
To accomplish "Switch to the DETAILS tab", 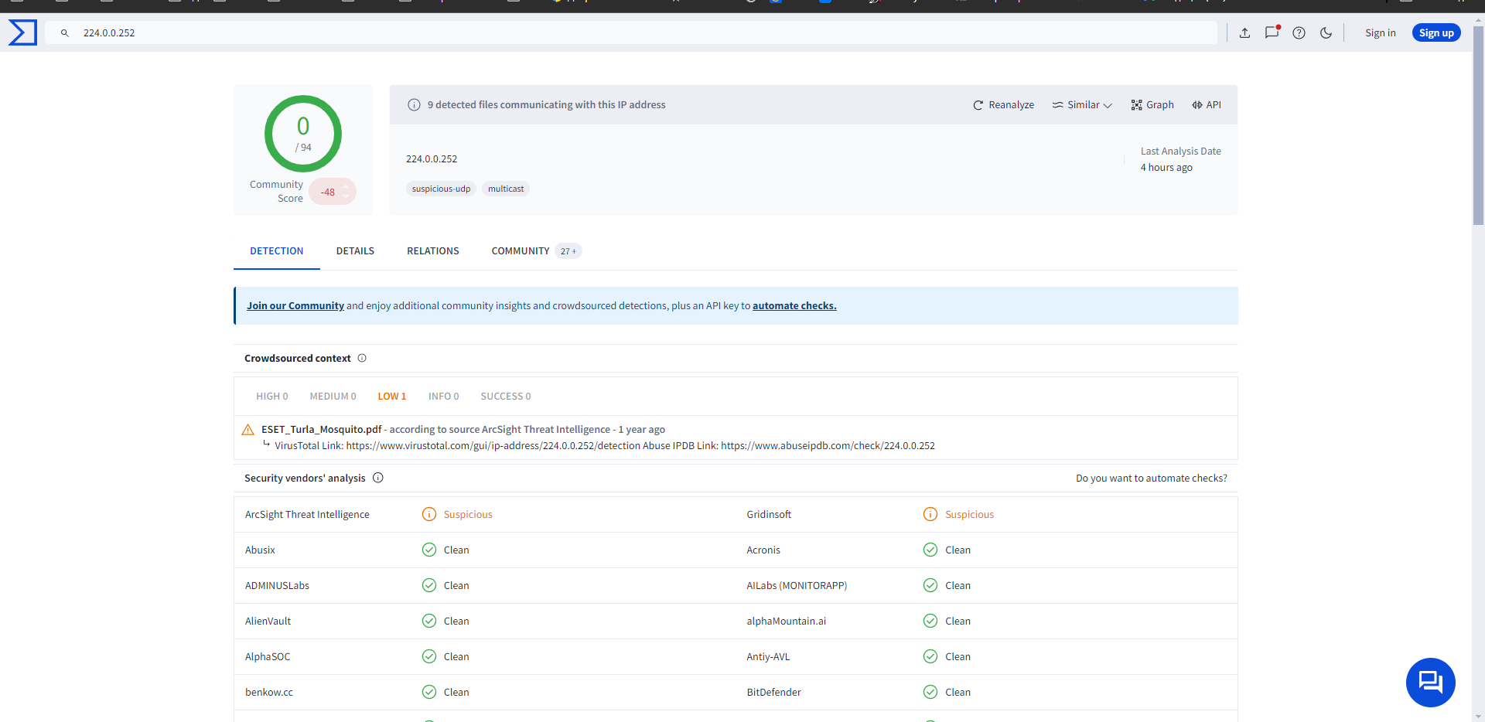I will [355, 251].
